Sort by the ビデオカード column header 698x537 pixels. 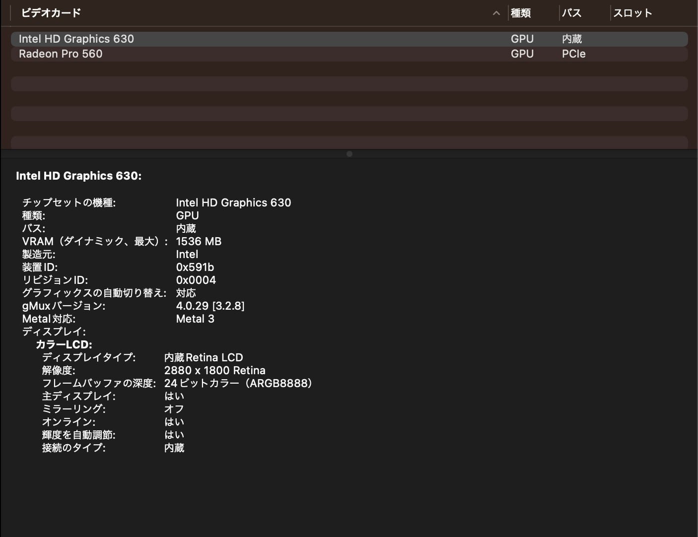click(x=51, y=13)
